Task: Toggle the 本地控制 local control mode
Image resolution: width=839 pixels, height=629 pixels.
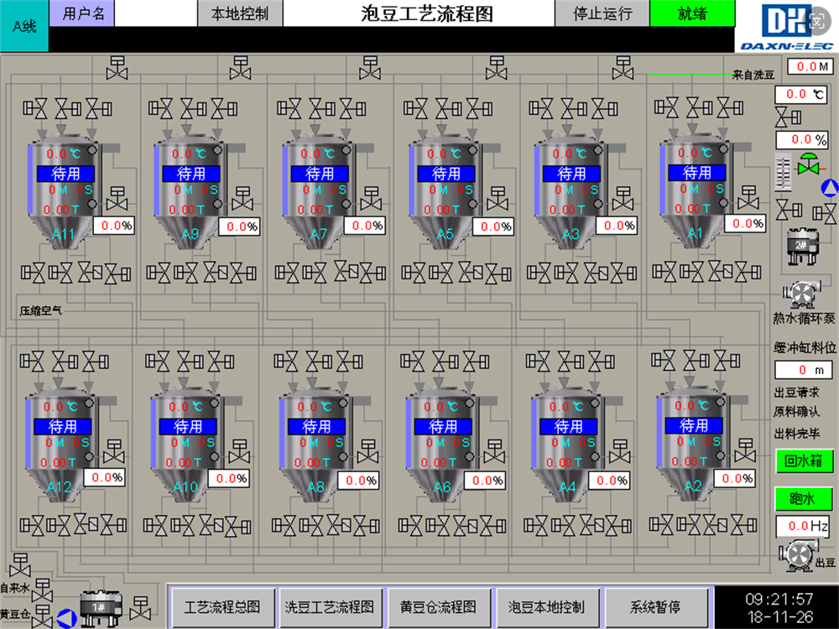Action: coord(239,13)
